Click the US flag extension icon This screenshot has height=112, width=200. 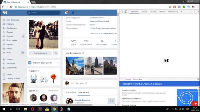pos(193,7)
